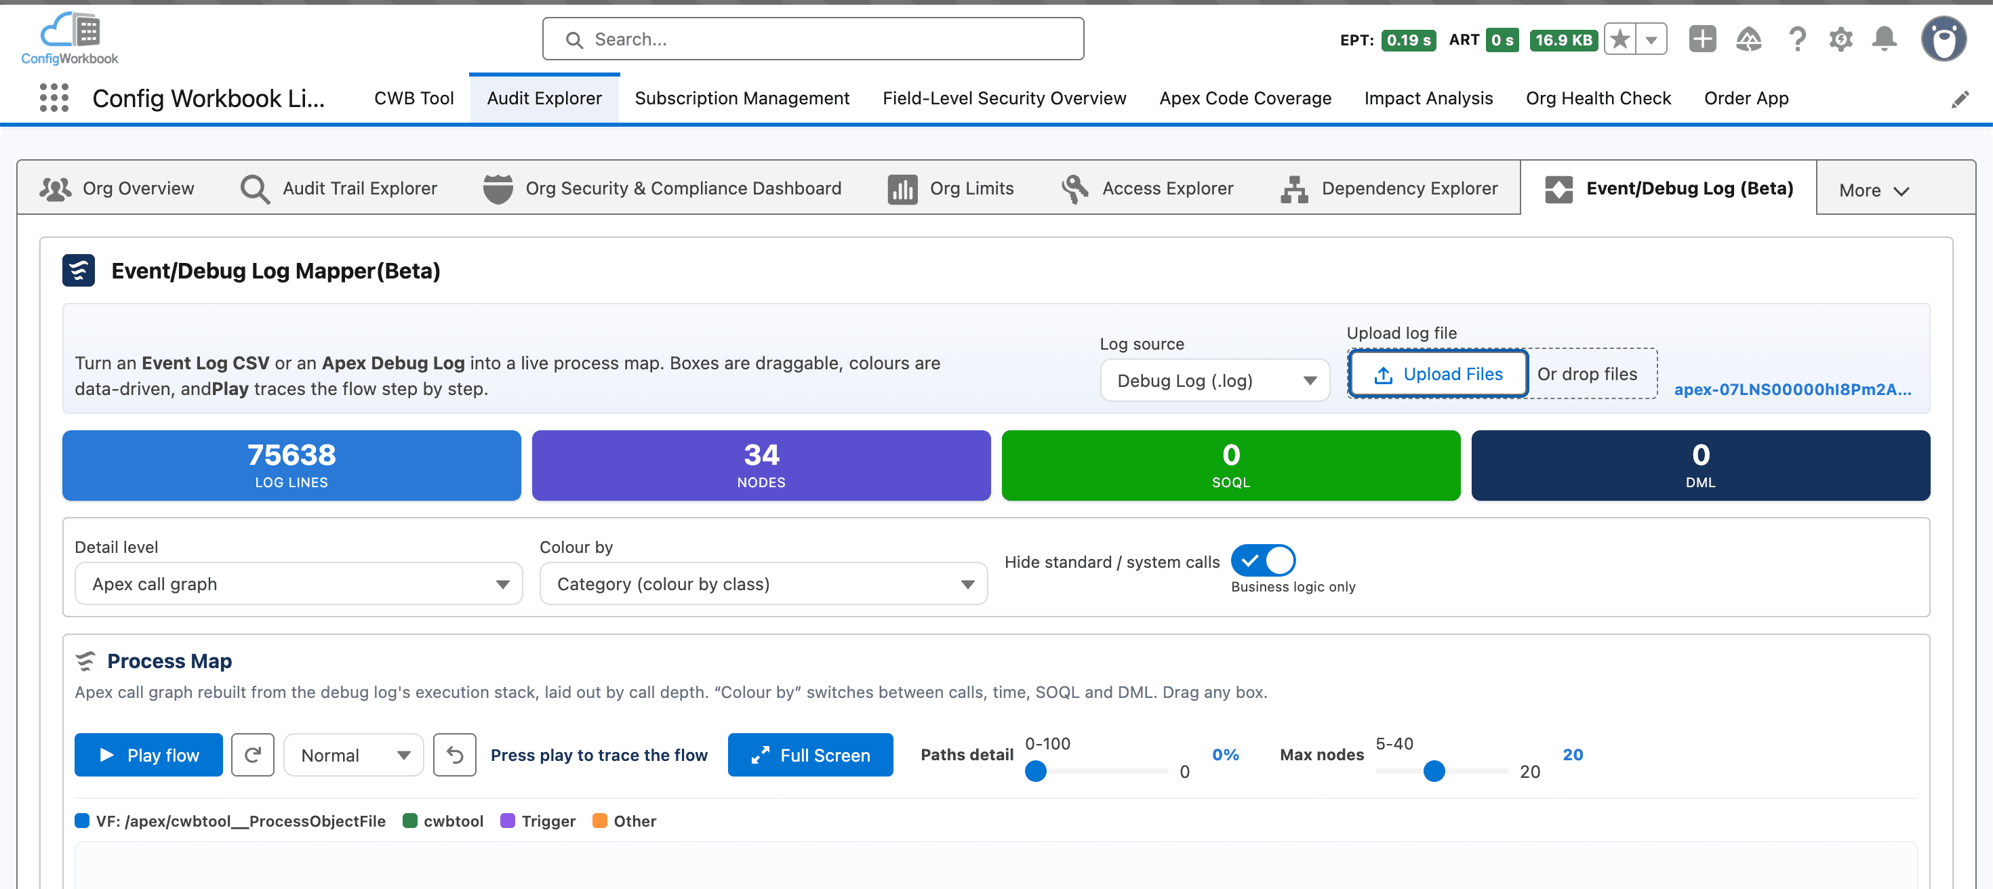The width and height of the screenshot is (1993, 889).
Task: Click the Full Screen button
Action: 810,754
